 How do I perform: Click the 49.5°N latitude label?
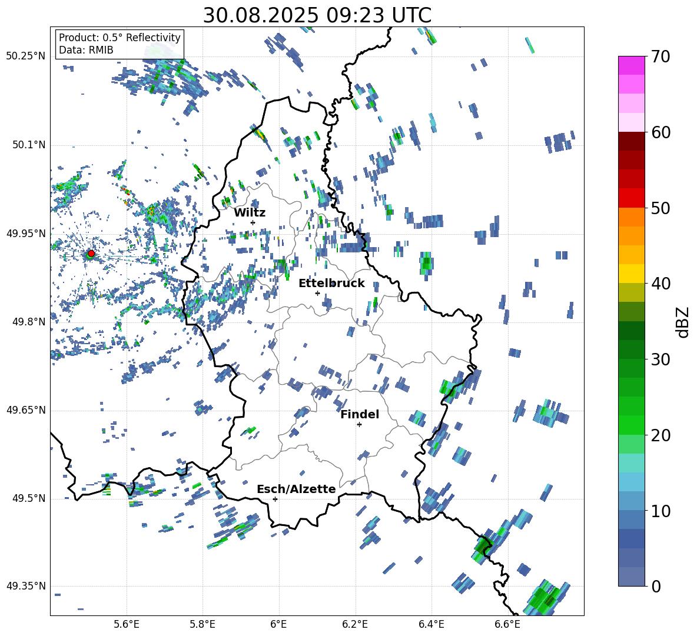click(x=29, y=498)
